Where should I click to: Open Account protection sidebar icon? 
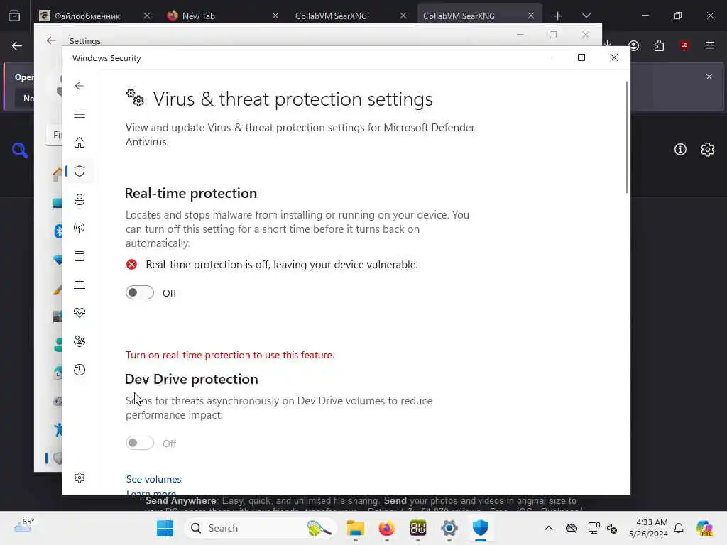click(80, 199)
